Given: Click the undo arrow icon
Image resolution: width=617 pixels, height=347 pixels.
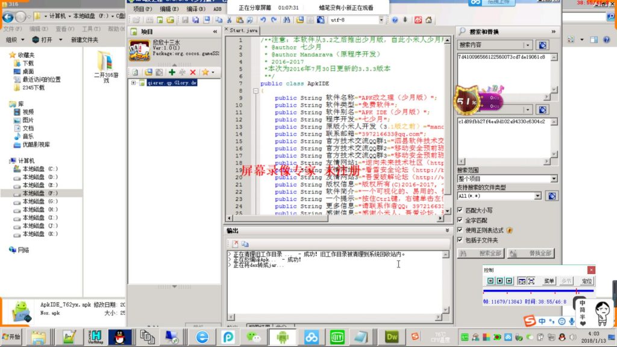Looking at the screenshot, I should pos(263,20).
